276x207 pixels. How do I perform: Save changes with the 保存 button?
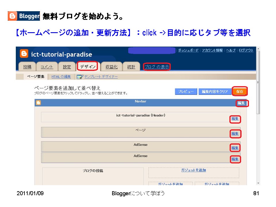(239, 91)
